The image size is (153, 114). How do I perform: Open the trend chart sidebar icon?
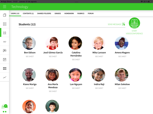click(5, 77)
